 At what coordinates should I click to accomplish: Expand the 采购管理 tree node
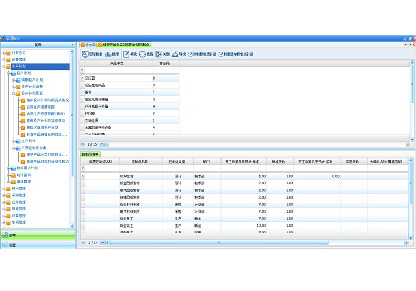(4, 195)
